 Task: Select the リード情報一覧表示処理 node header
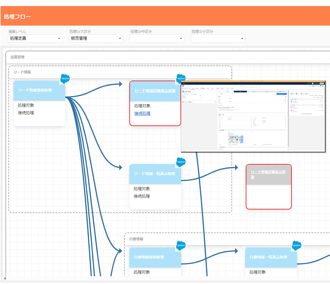coord(155,174)
